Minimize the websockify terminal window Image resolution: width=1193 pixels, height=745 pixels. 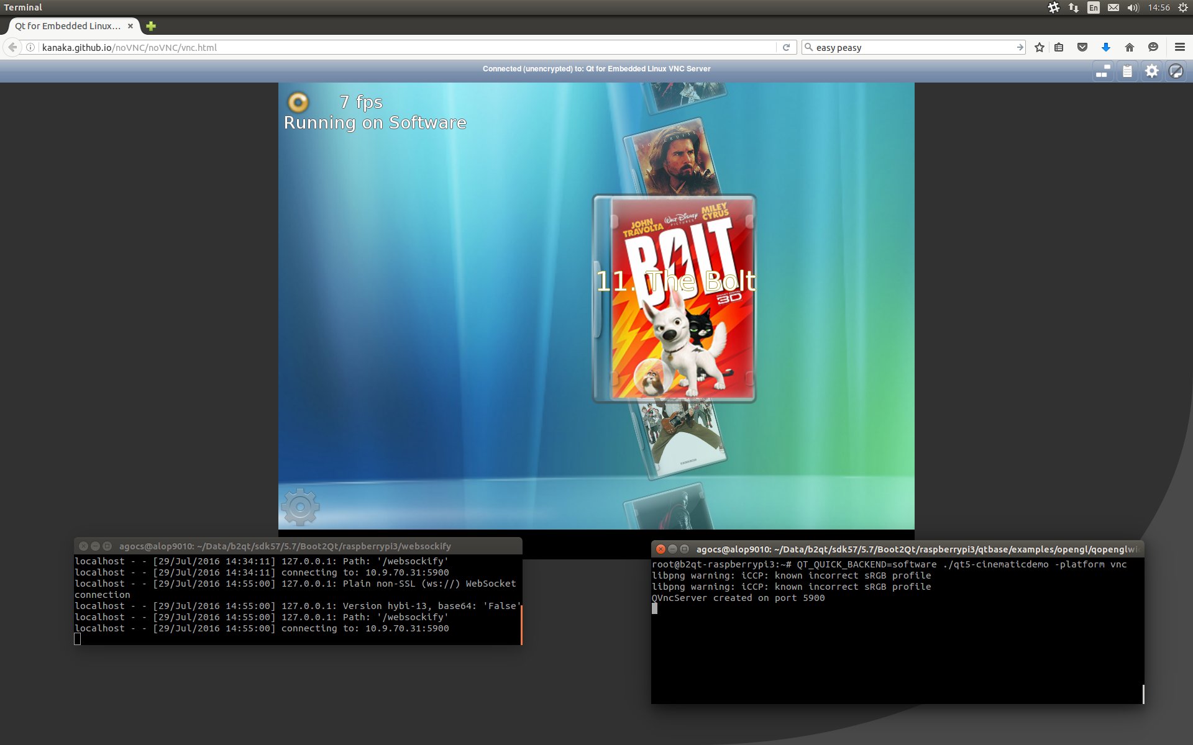click(95, 546)
